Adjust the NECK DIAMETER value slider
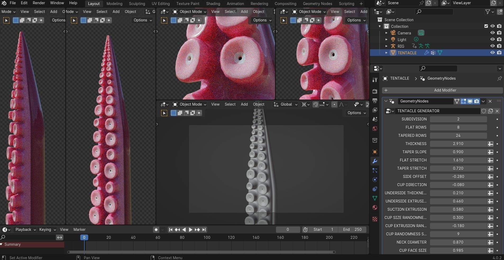The image size is (504, 260). tap(458, 242)
